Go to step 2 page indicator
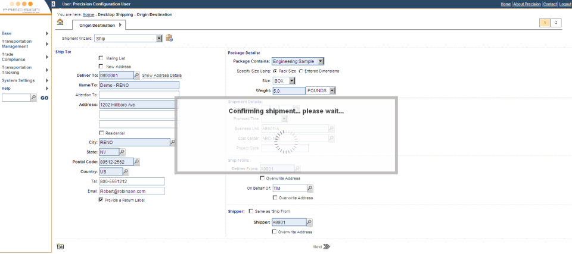Screen dimensions: 572x254 556,23
